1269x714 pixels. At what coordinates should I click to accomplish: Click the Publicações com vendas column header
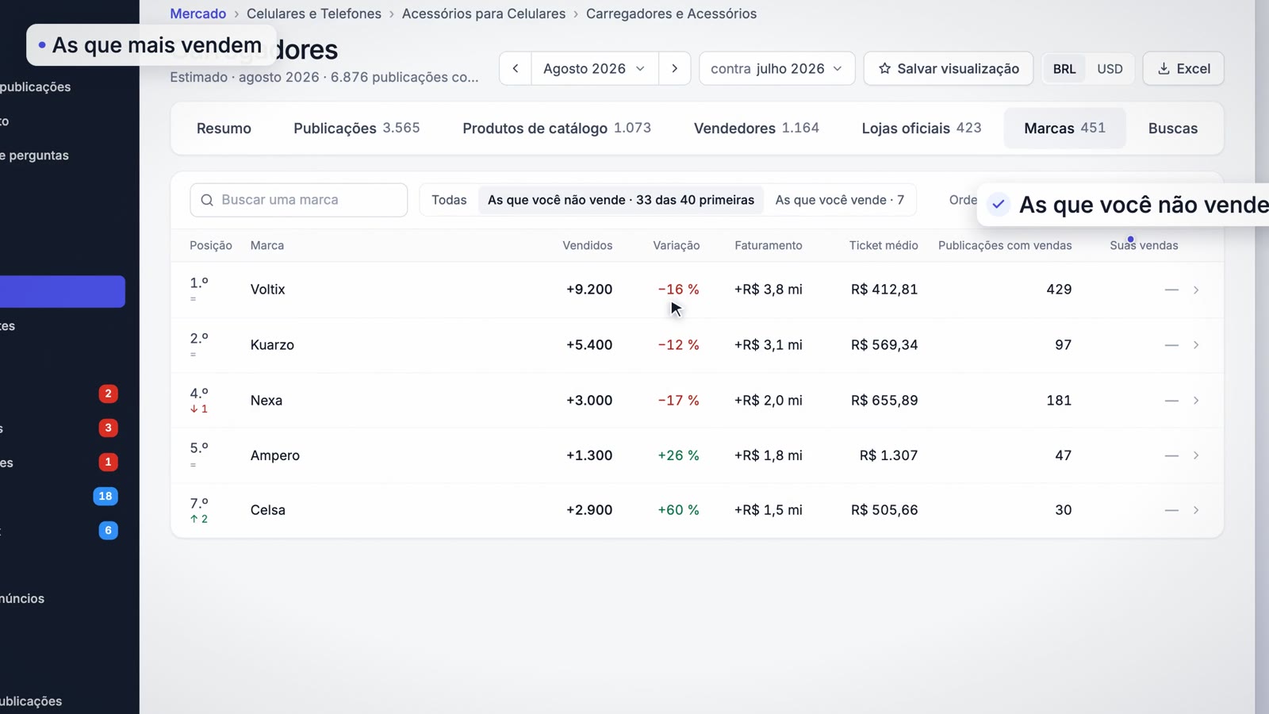click(x=1005, y=246)
